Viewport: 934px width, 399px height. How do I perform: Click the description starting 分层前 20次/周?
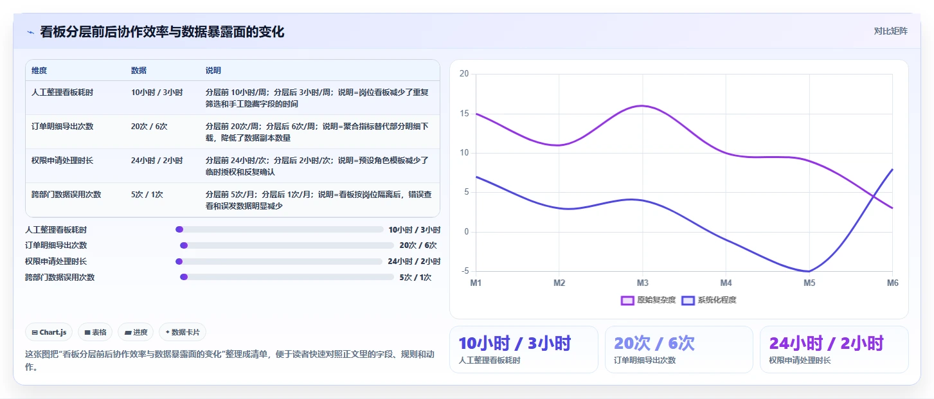[317, 132]
